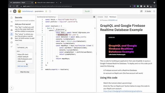
Task: Toggle the editor layout icon
Action: [x=94, y=17]
